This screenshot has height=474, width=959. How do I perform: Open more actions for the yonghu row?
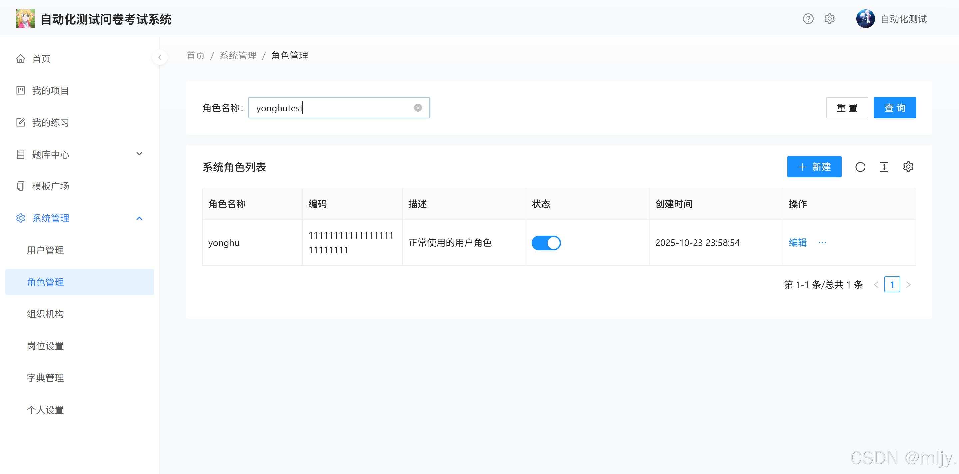click(822, 243)
